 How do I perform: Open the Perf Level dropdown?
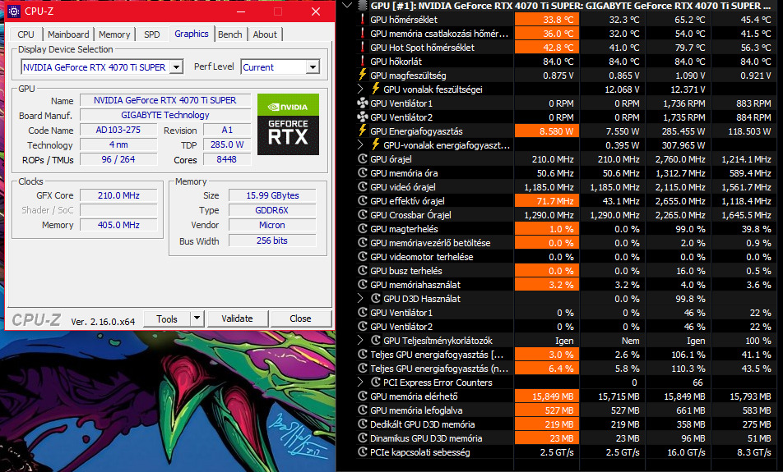click(x=313, y=66)
